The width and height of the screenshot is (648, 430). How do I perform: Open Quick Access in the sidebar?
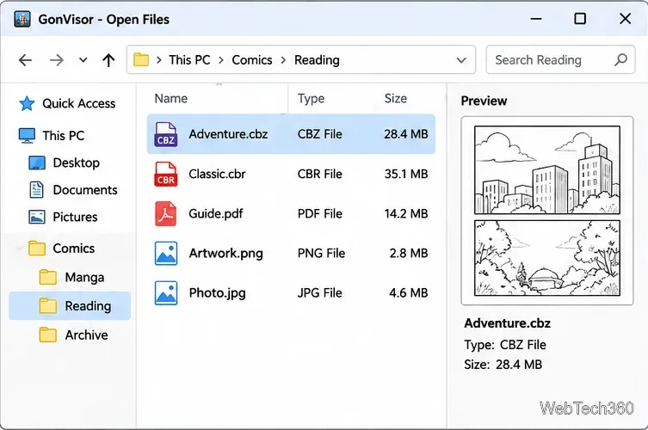coord(79,103)
